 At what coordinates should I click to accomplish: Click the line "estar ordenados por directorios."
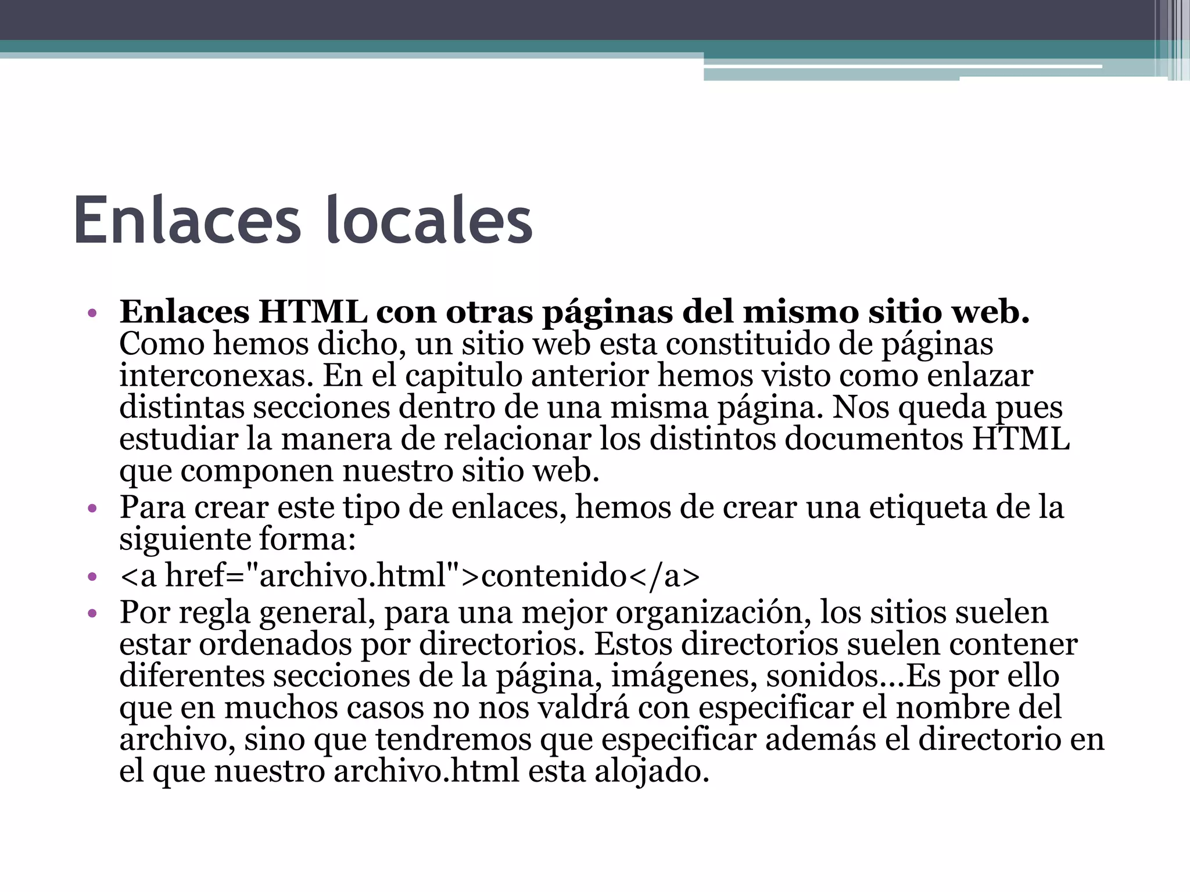coord(598,644)
